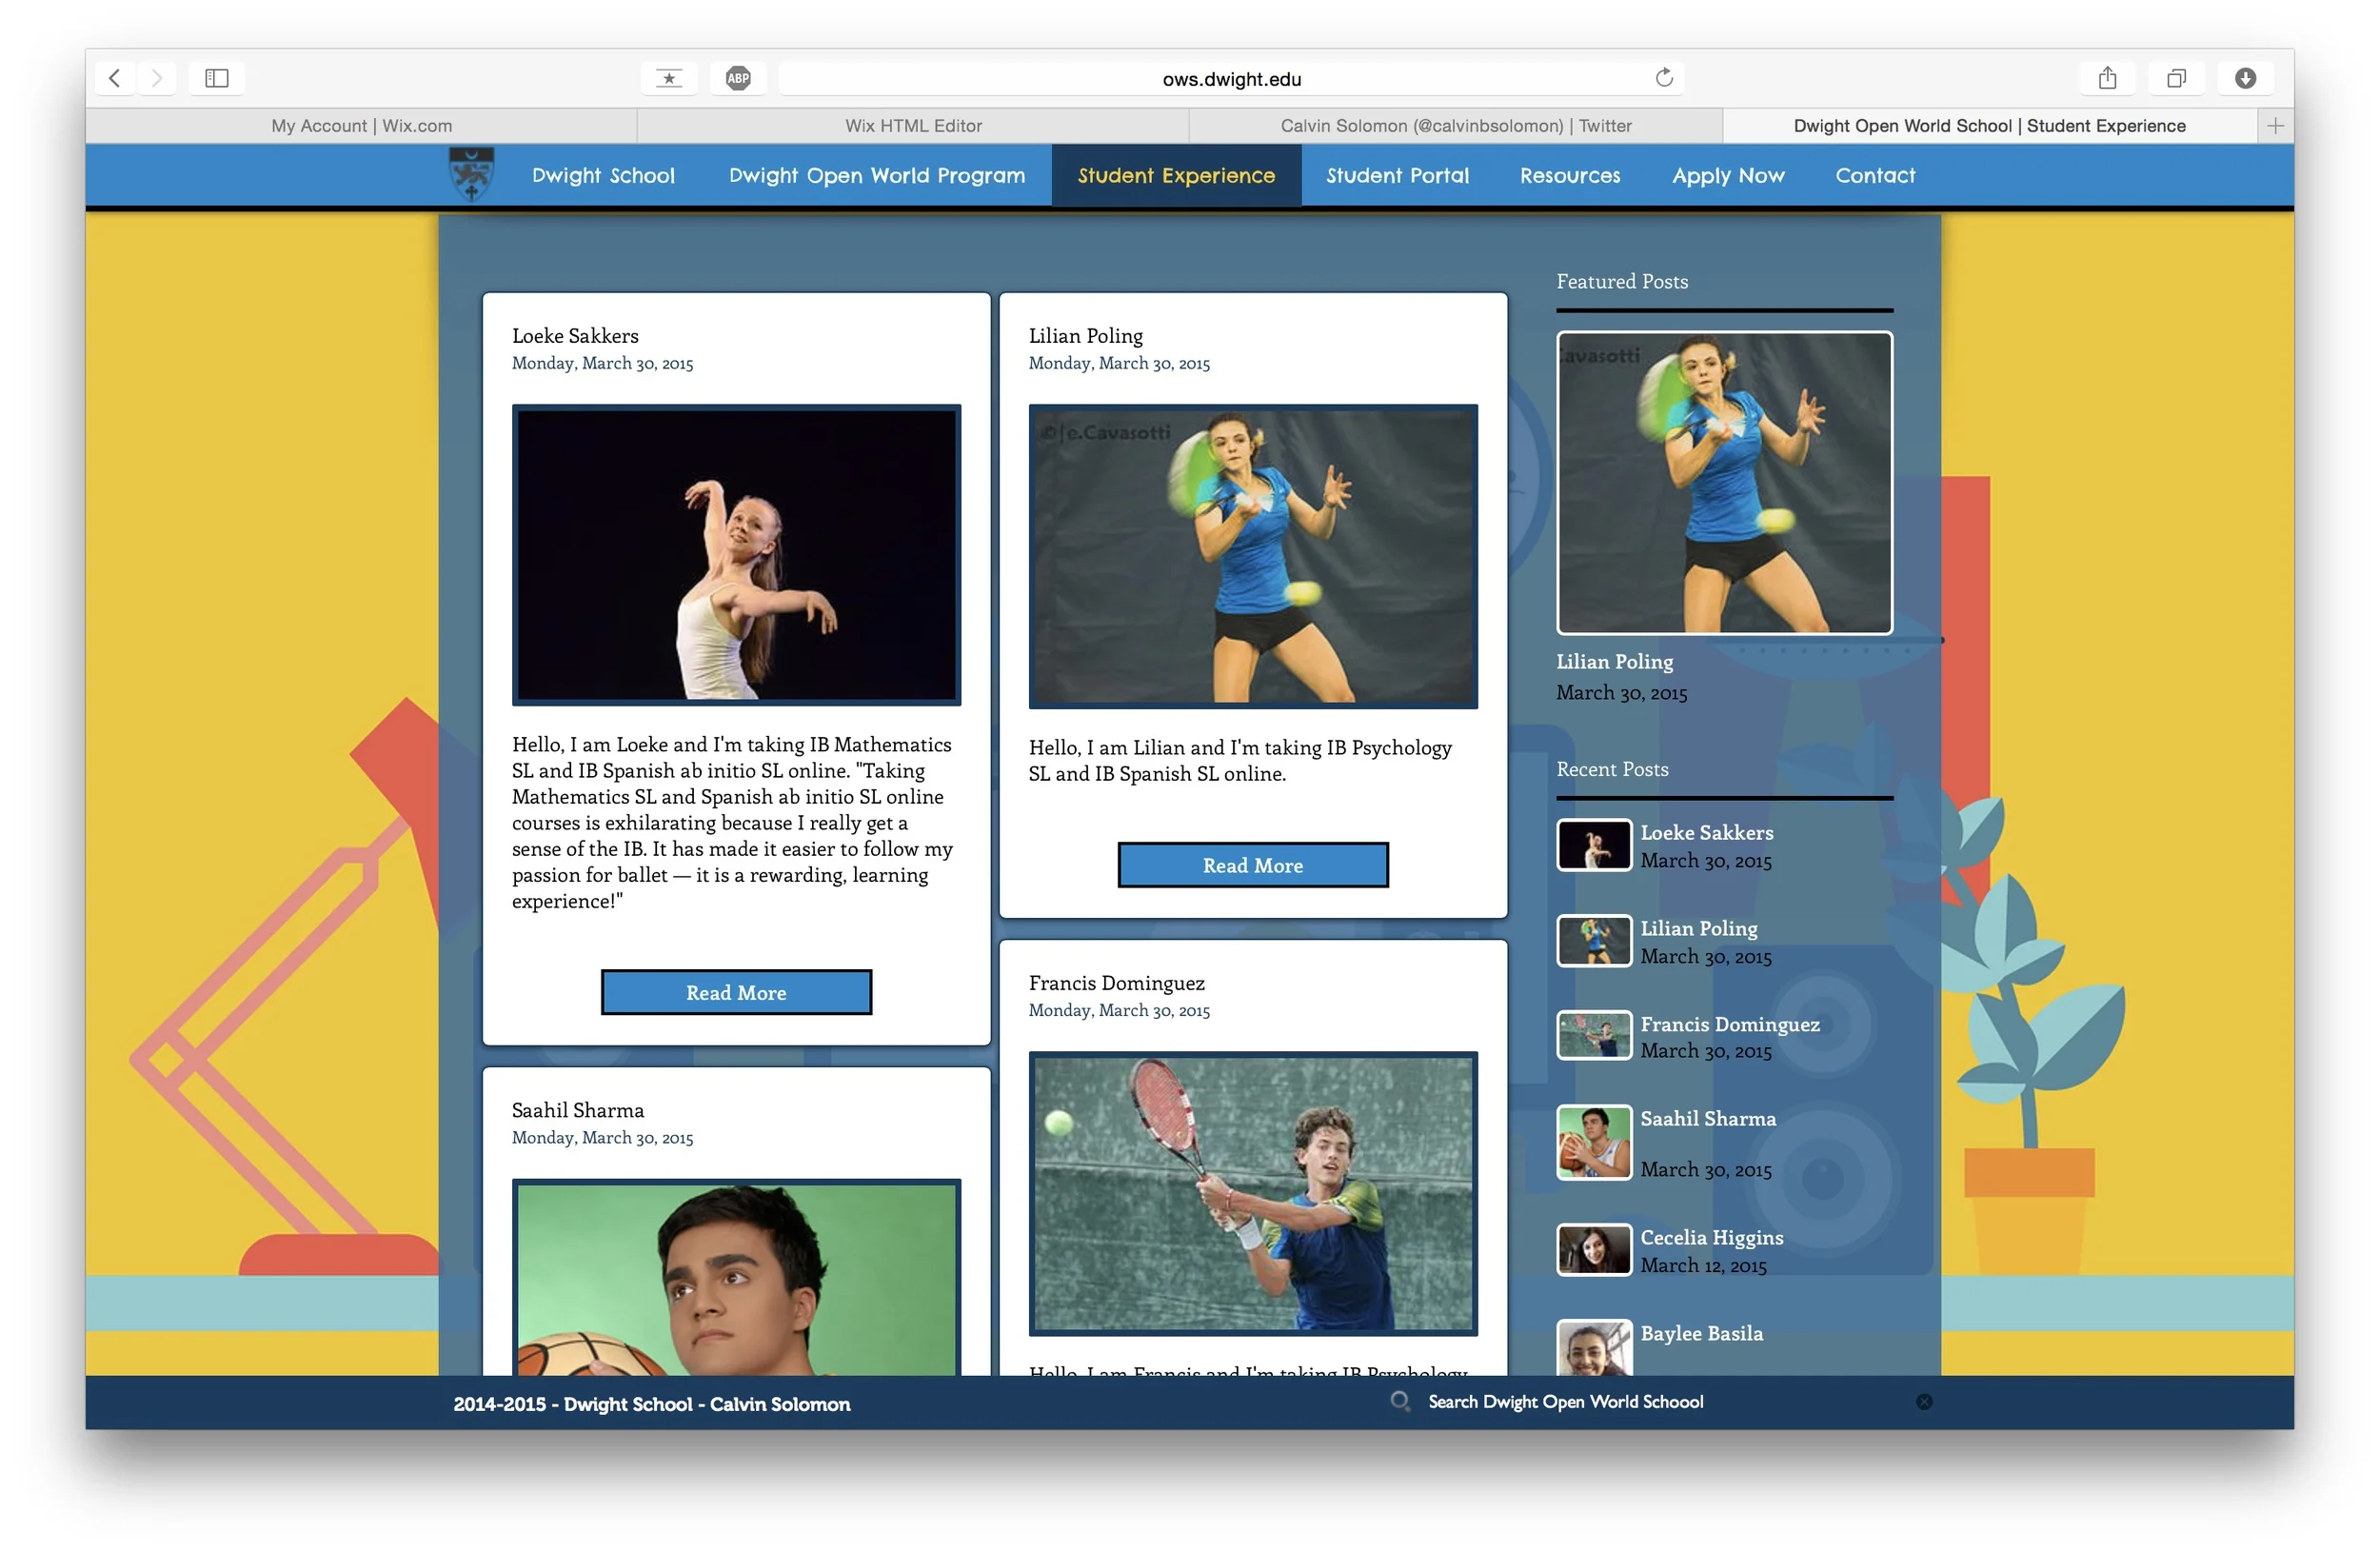Open Loeke Sakkers in Recent Posts

tap(1706, 832)
